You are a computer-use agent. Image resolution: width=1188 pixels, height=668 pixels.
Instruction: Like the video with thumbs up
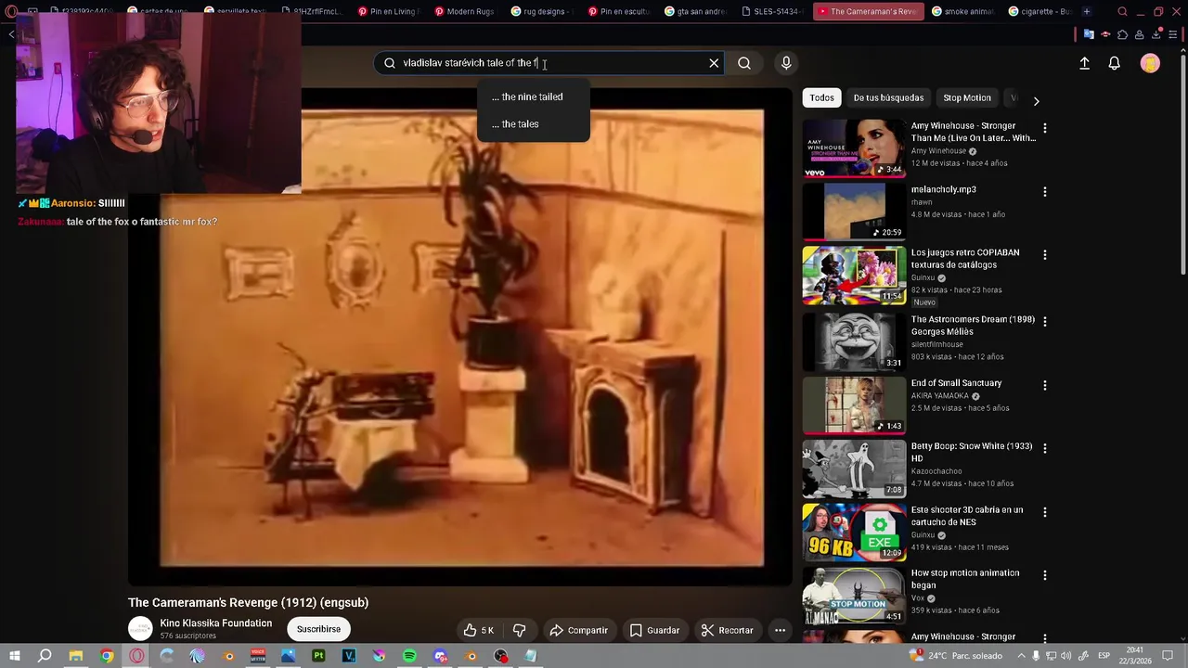click(x=479, y=630)
